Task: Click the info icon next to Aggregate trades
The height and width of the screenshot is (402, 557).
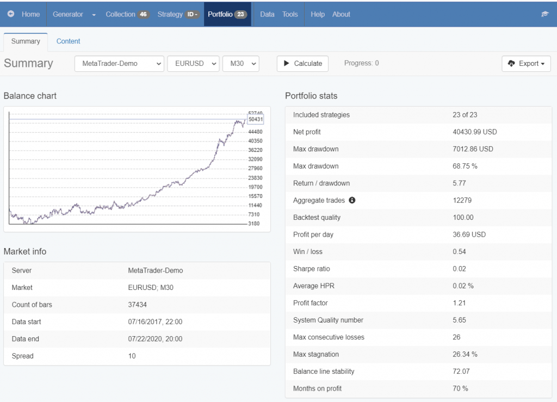Action: click(x=352, y=200)
